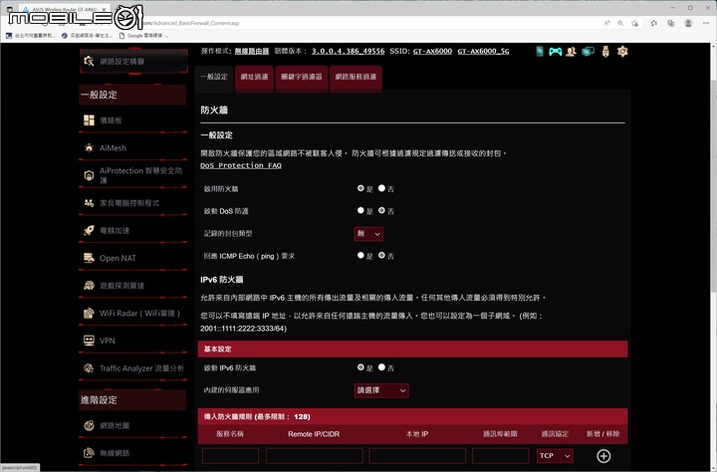Screen dimensions: 717x472
Task: Click the add rule plus icon
Action: (603, 456)
